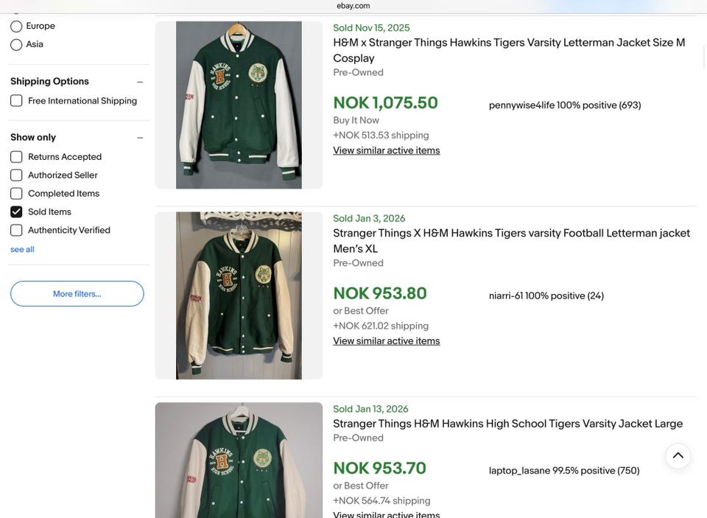This screenshot has width=707, height=518.
Task: Check the Returns Accepted filter
Action: pyautogui.click(x=16, y=157)
